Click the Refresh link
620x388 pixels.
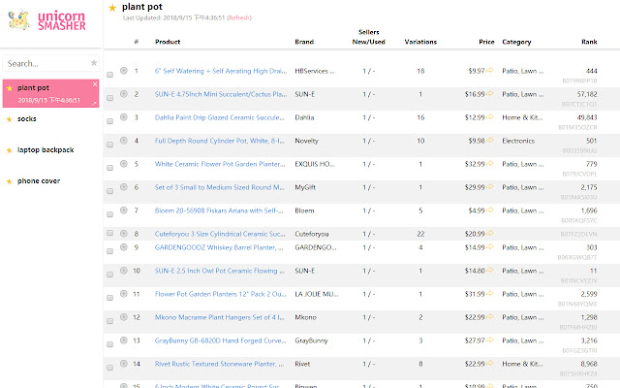click(238, 17)
